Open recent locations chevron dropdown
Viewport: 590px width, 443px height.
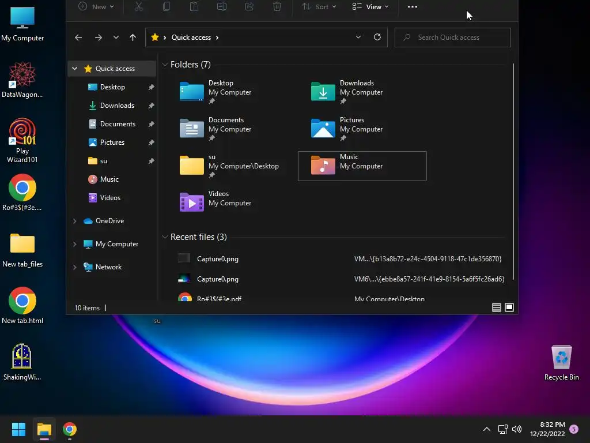tap(116, 37)
